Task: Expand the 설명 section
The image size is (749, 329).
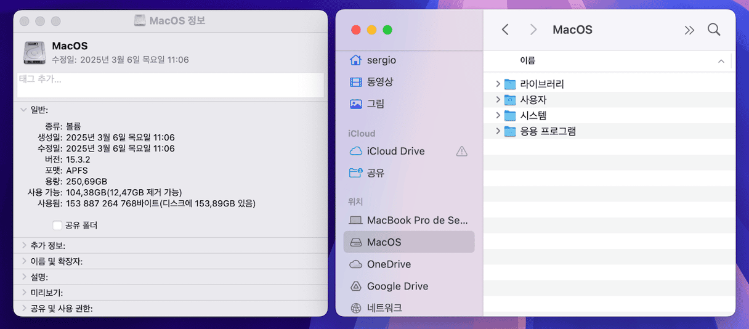Action: pyautogui.click(x=23, y=277)
